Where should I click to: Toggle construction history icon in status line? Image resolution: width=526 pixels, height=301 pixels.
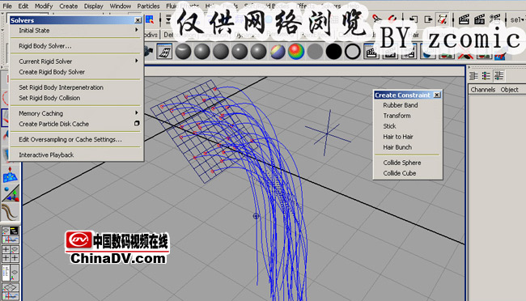(443, 19)
